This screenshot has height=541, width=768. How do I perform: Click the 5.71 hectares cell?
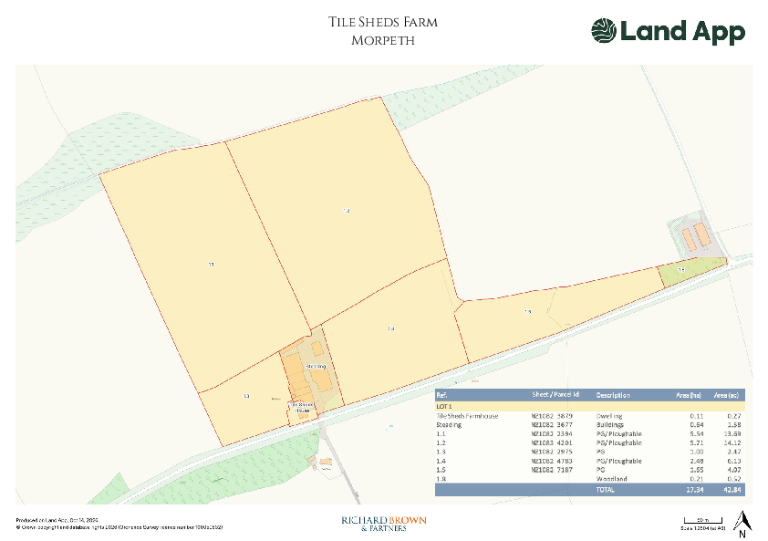click(x=697, y=442)
